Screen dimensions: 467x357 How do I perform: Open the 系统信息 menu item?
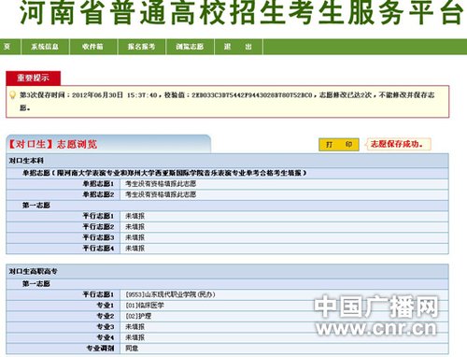[45, 47]
